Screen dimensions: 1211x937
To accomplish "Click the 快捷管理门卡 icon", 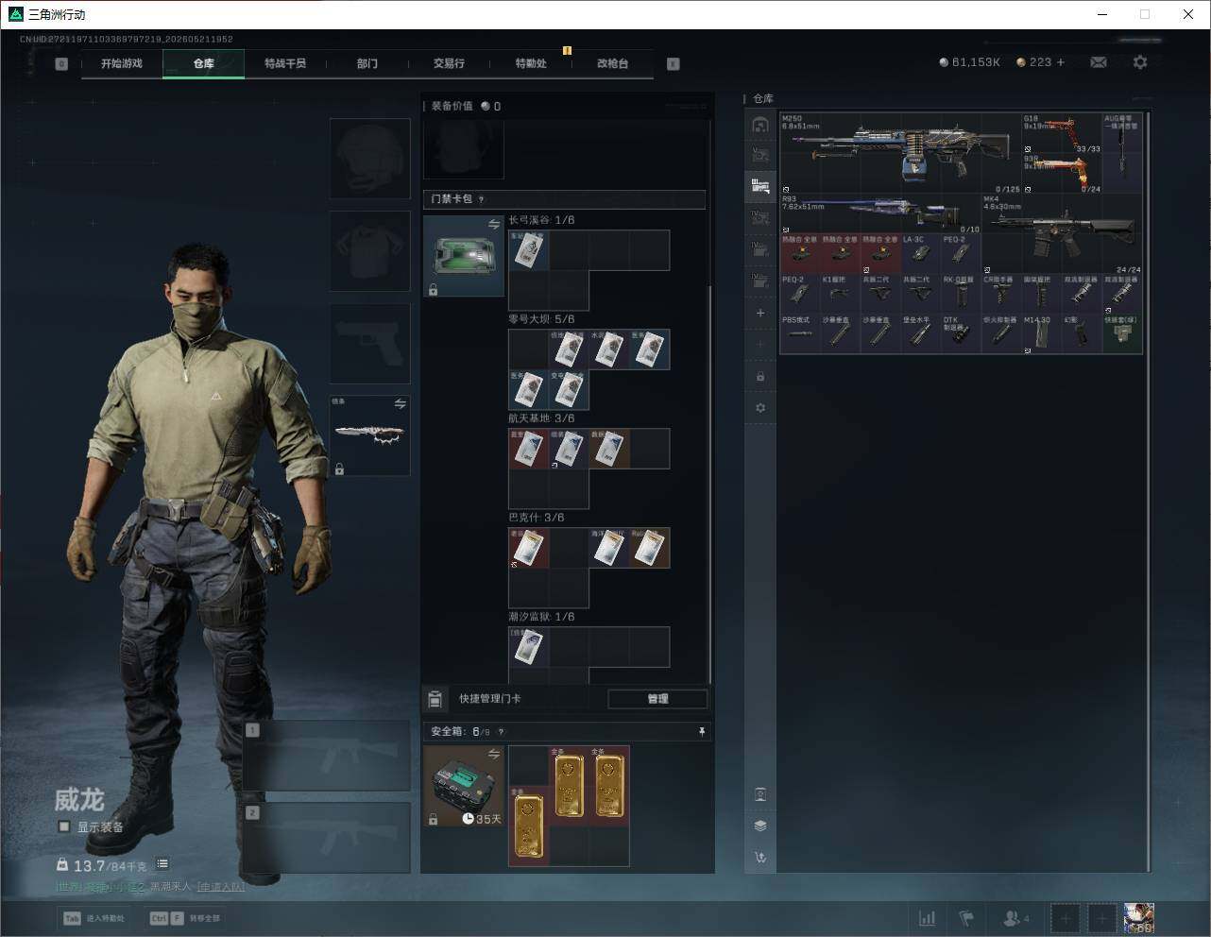I will tap(435, 699).
